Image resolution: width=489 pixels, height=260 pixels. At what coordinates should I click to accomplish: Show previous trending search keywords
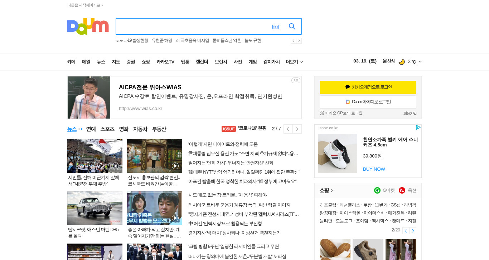point(293,41)
